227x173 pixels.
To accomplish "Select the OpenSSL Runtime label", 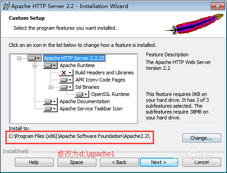I will [x=110, y=94].
